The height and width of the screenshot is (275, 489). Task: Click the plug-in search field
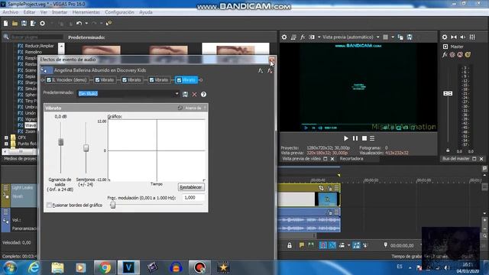coord(37,37)
